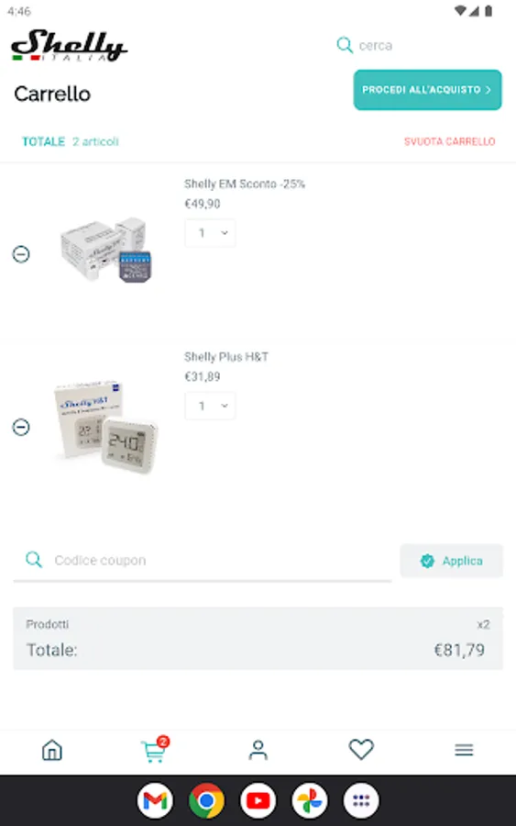Expand quantity dropdown for Shelly EM
Image resolution: width=516 pixels, height=826 pixels.
coord(210,233)
